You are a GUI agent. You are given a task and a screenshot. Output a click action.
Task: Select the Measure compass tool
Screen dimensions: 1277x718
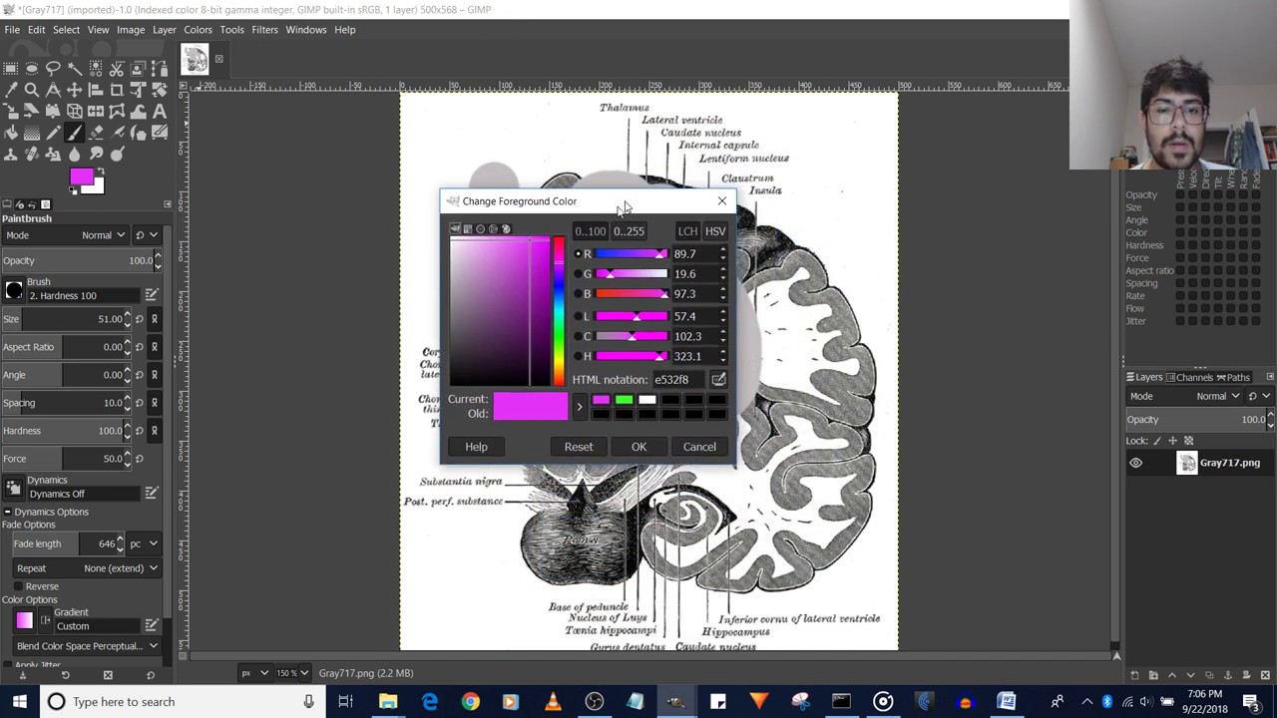click(53, 90)
